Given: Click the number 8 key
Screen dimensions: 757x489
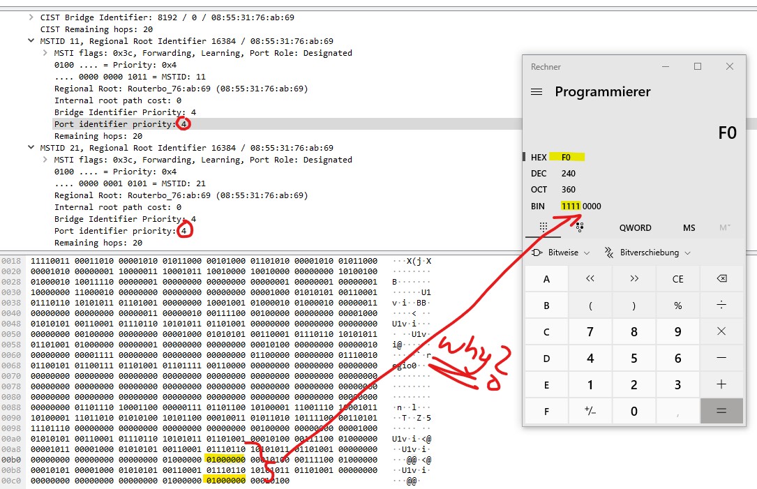Looking at the screenshot, I should point(634,332).
